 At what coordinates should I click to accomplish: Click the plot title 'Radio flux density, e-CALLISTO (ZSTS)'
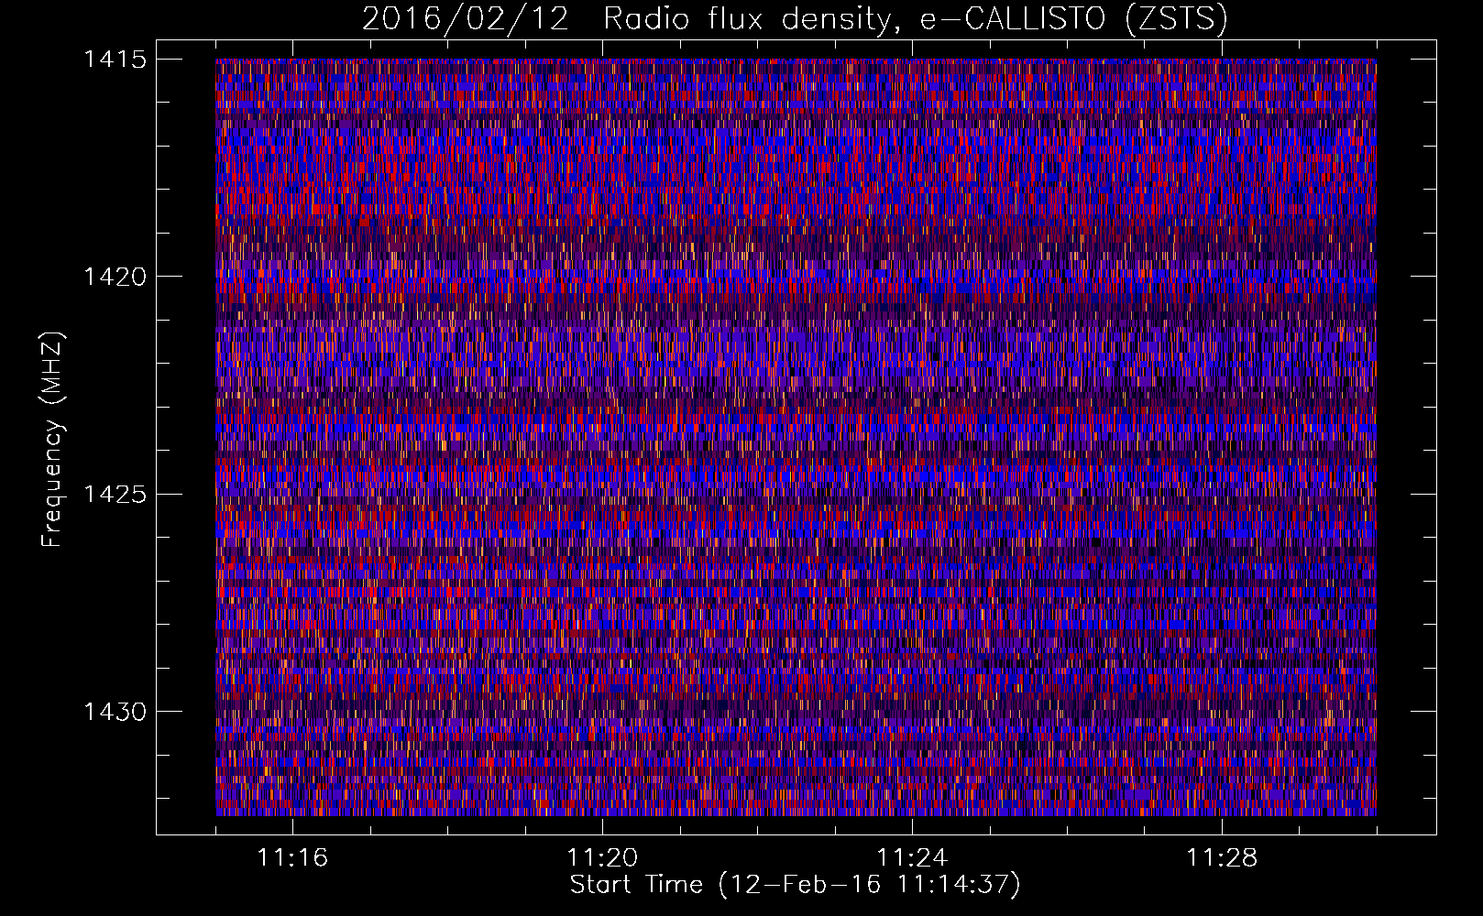pos(915,19)
